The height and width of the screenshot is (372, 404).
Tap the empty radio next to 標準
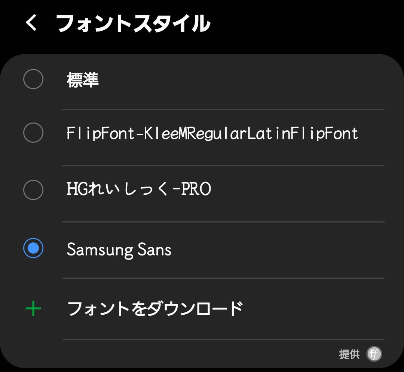(x=33, y=79)
